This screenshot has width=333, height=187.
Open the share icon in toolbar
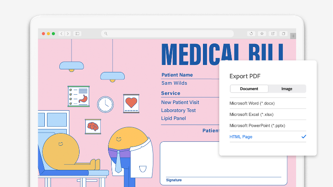pyautogui.click(x=273, y=33)
